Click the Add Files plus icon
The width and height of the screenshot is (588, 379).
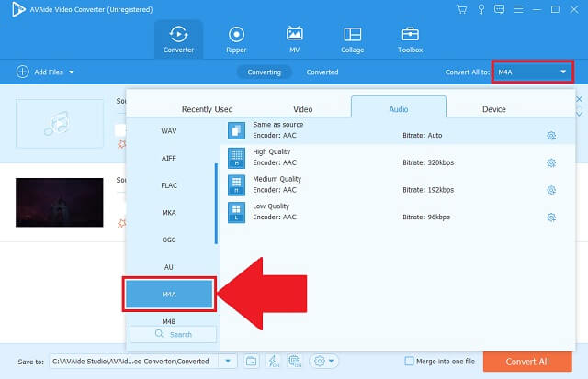[x=22, y=72]
